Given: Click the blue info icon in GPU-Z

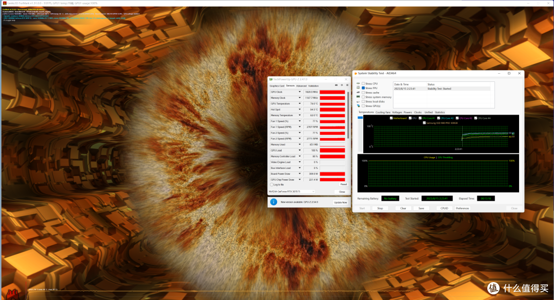Looking at the screenshot, I should [273, 202].
